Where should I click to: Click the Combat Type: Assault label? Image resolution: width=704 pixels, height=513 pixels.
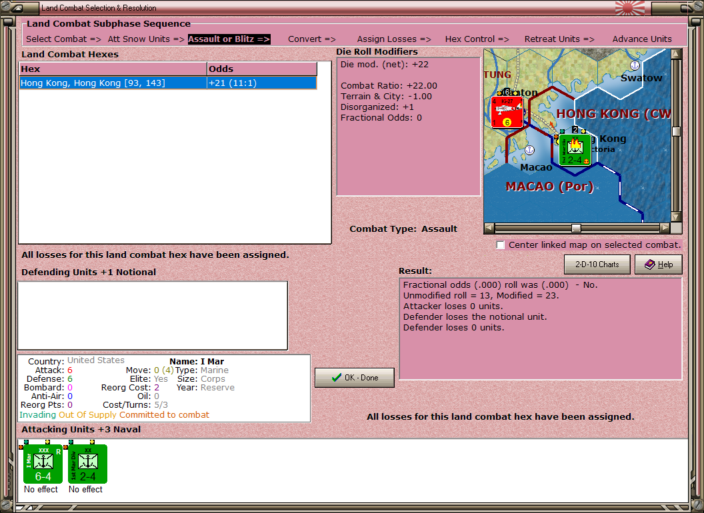pyautogui.click(x=403, y=229)
